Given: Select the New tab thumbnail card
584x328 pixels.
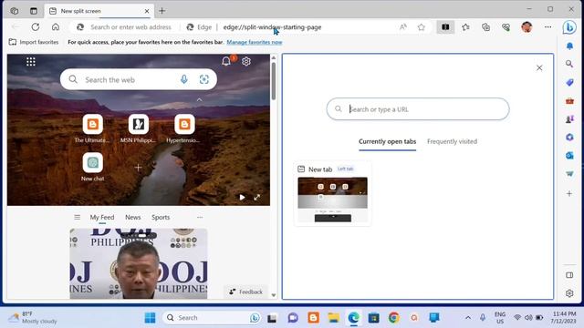Looking at the screenshot, I should (x=332, y=194).
